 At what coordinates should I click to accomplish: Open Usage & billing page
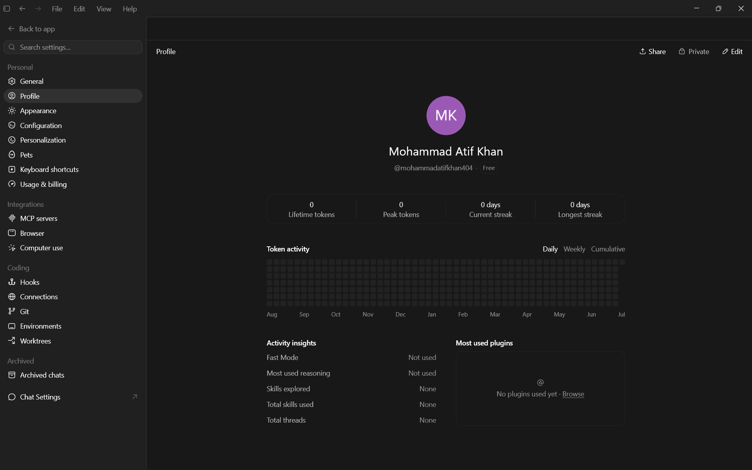coord(73,184)
